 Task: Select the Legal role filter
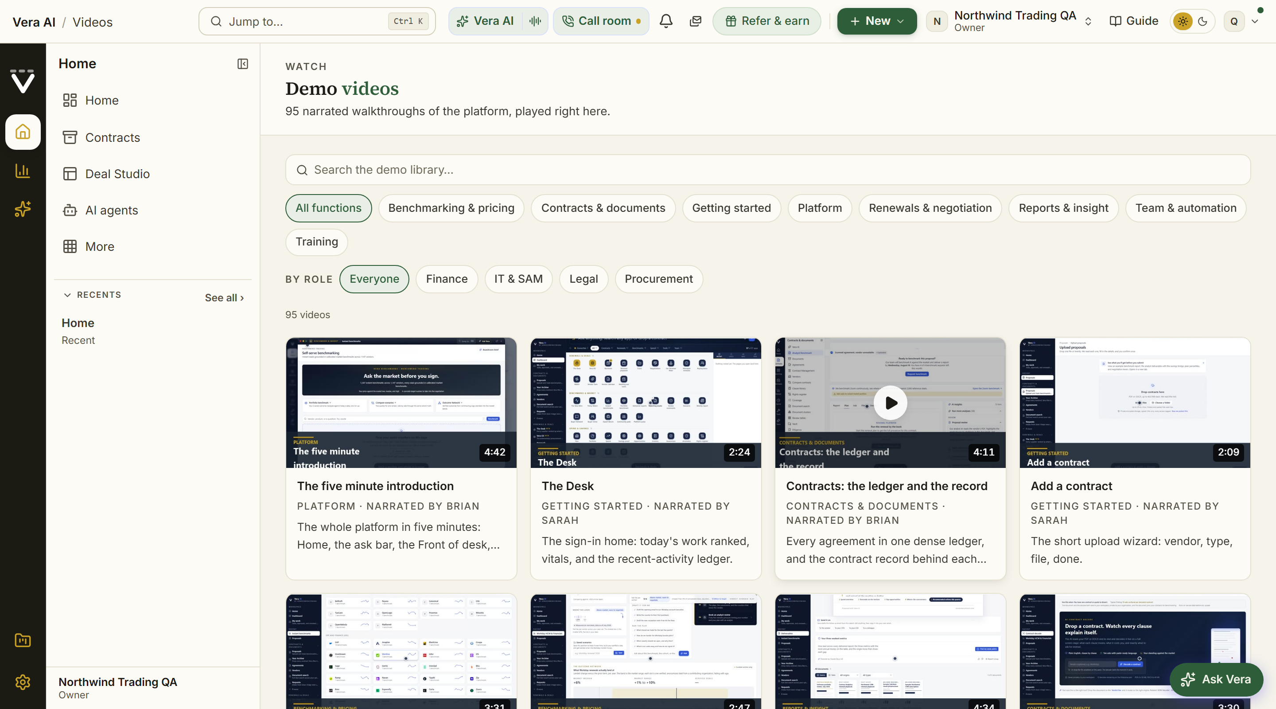coord(584,279)
